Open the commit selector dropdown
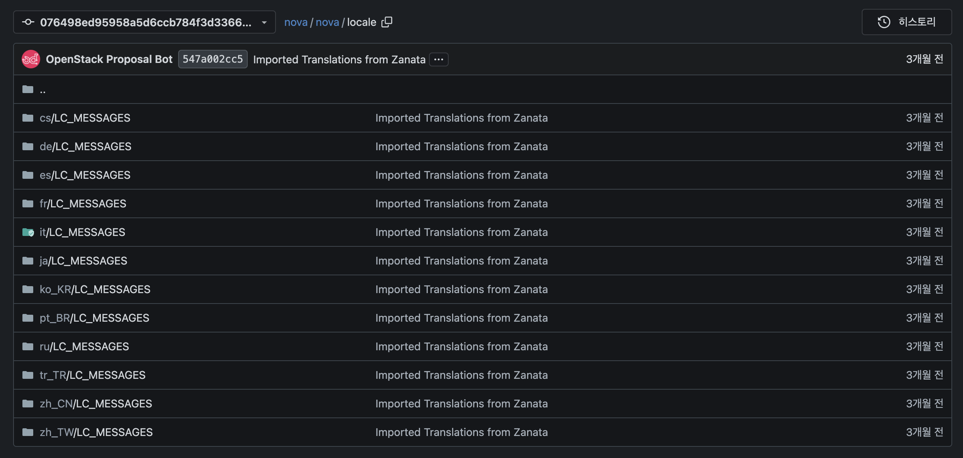963x458 pixels. 264,22
